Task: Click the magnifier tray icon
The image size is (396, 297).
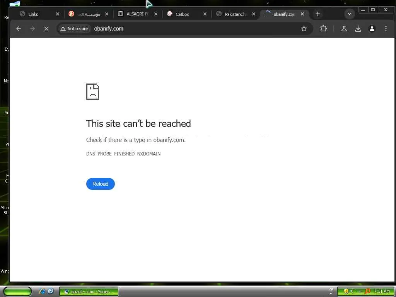Action: click(x=368, y=292)
